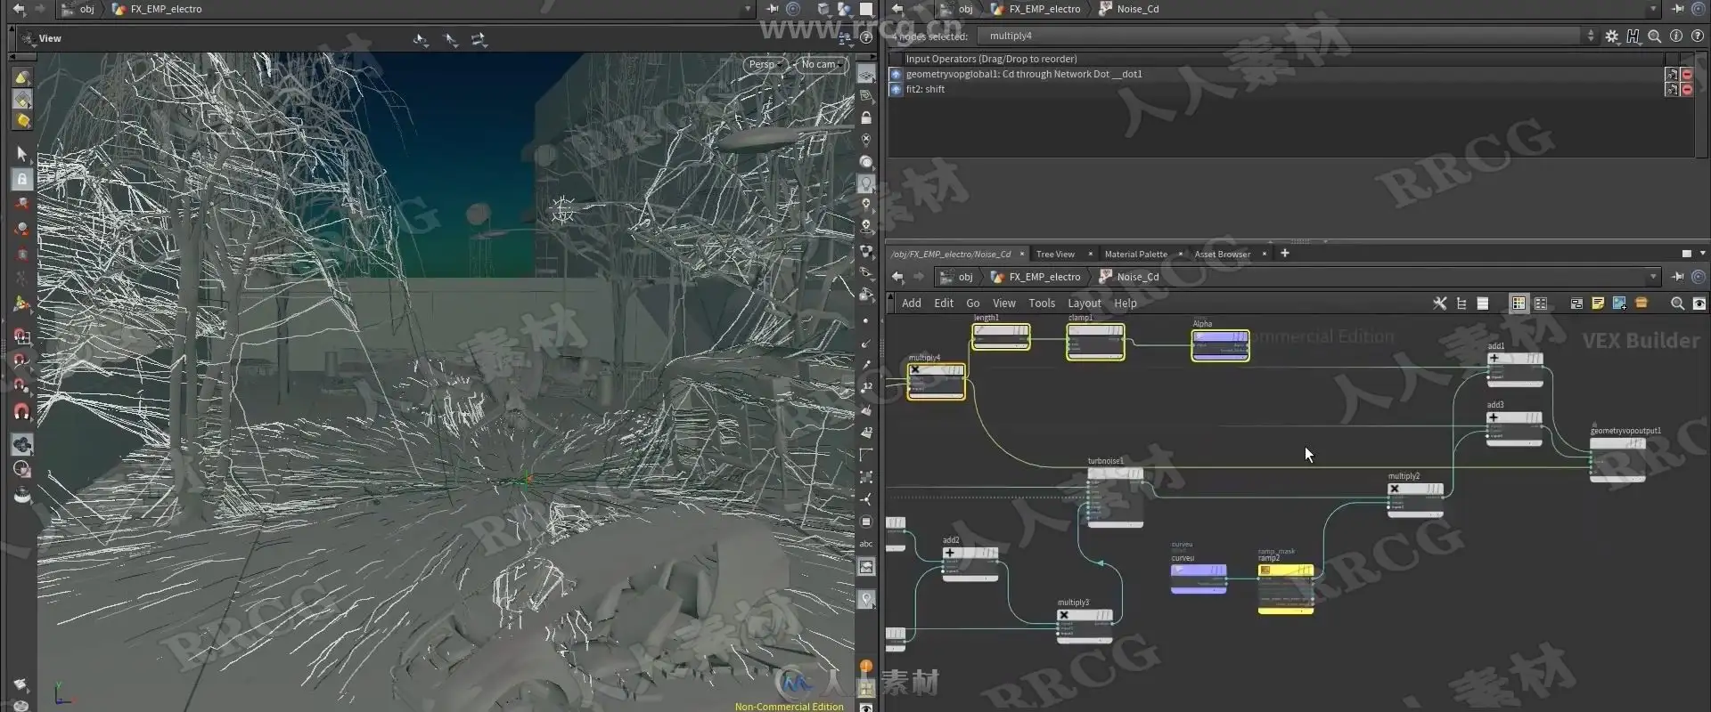Viewport: 1711px width, 712px height.
Task: Click the wrench icon in network toolbar
Action: 1439,303
